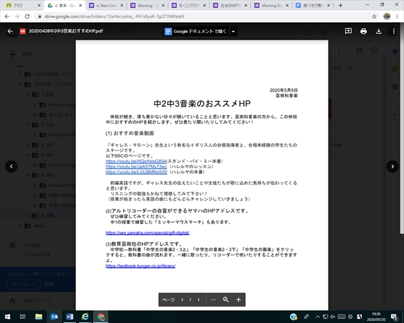
Task: Switch to the モーニングスタ browser tab
Action: click(x=189, y=5)
